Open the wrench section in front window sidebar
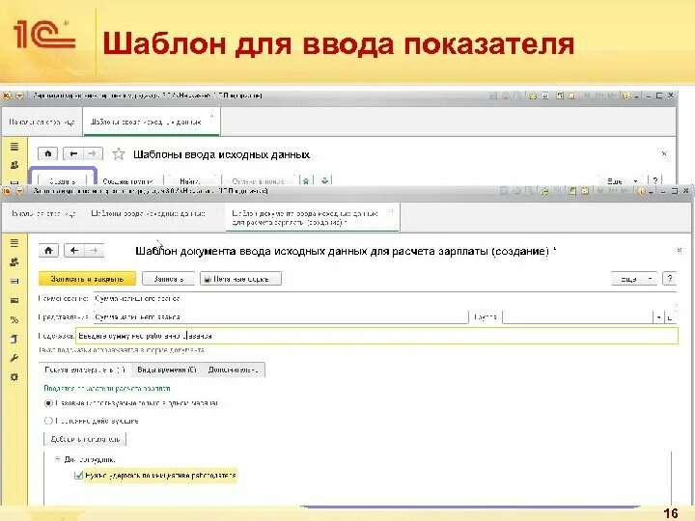 click(14, 358)
